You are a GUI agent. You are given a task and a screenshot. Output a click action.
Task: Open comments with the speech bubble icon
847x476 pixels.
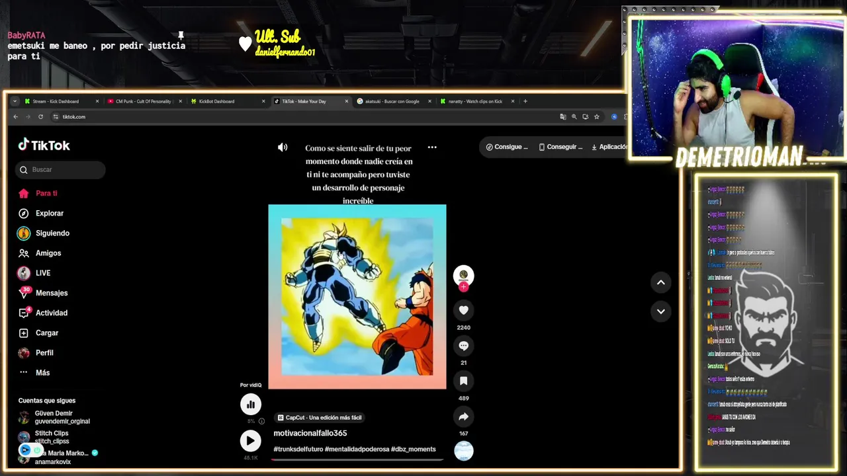point(463,346)
